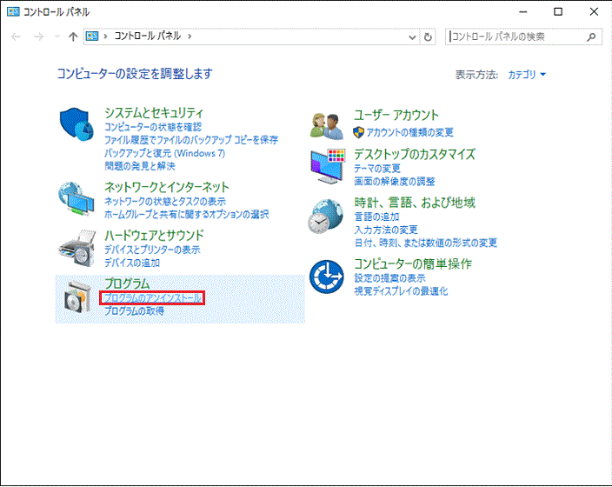Click the Programs disc icon
This screenshot has height=487, width=612.
77,297
